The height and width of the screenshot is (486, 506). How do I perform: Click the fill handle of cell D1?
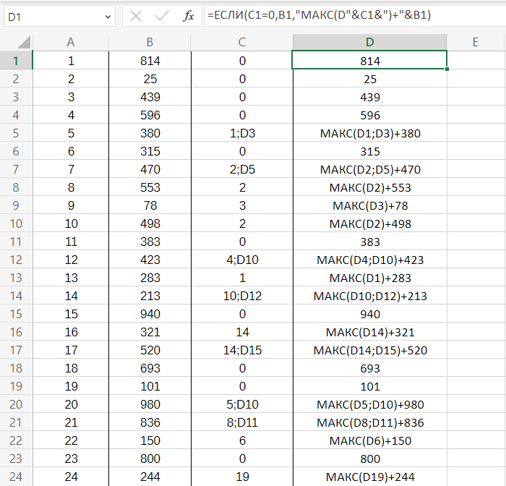point(447,69)
